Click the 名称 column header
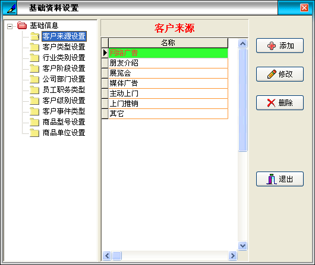The image size is (315, 265). click(168, 43)
